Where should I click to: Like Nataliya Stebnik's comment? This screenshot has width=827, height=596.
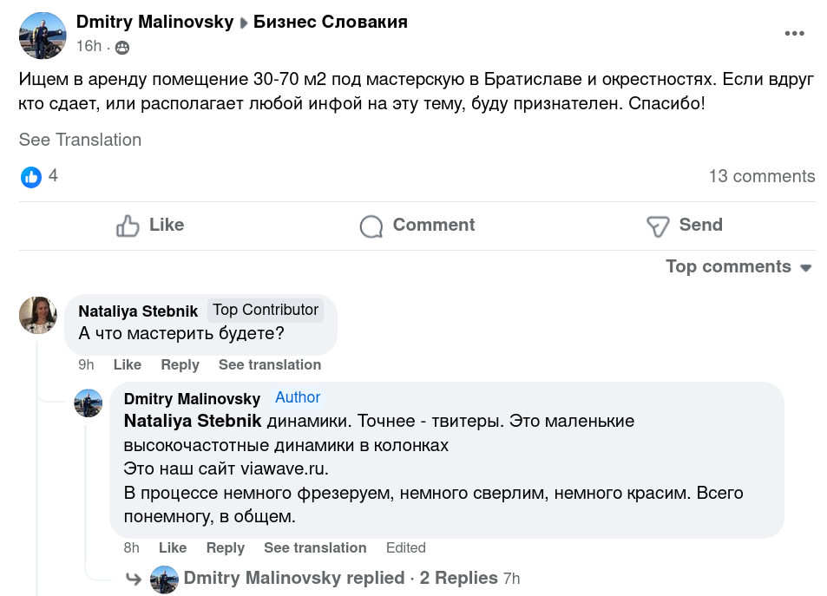127,365
